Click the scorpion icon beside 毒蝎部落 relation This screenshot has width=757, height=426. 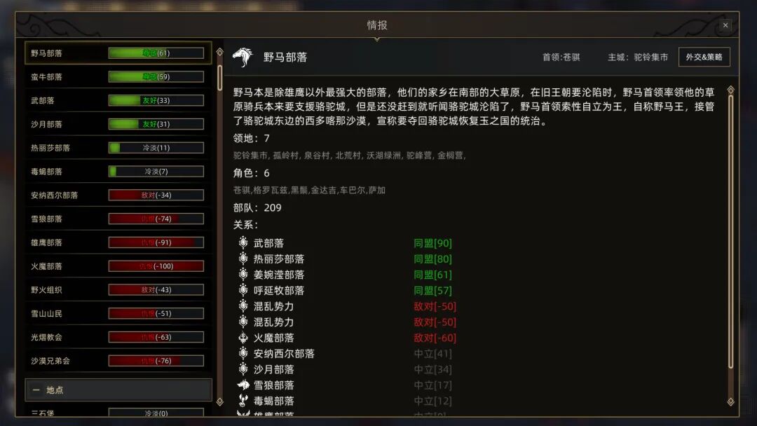tap(243, 401)
